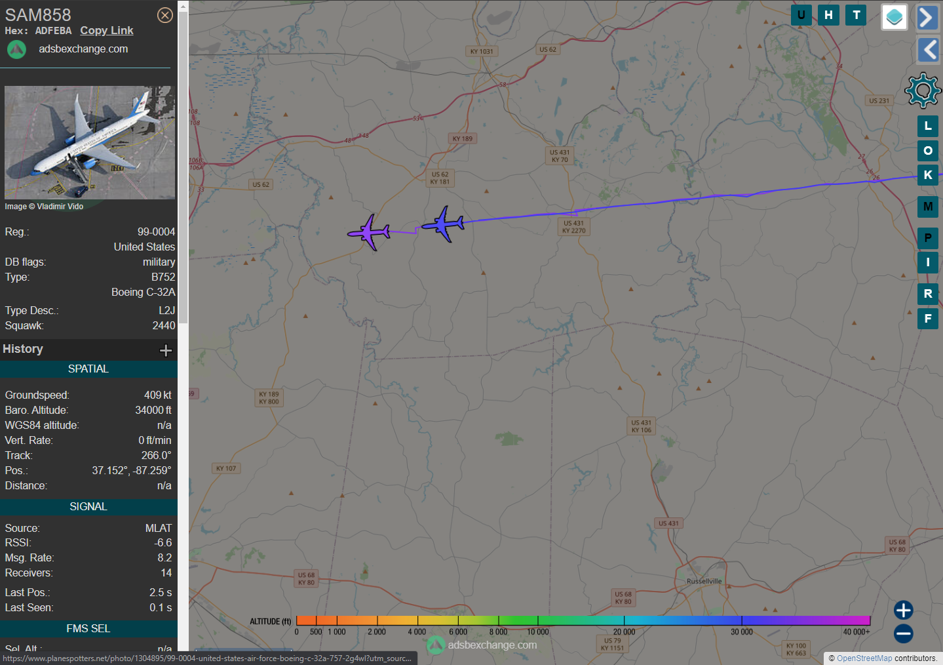Click the ADFEBA hex code
The width and height of the screenshot is (943, 665).
[x=53, y=31]
